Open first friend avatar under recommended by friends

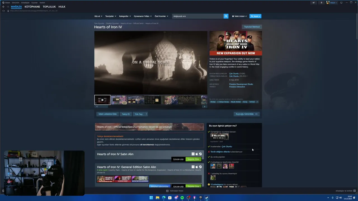pyautogui.click(x=213, y=166)
